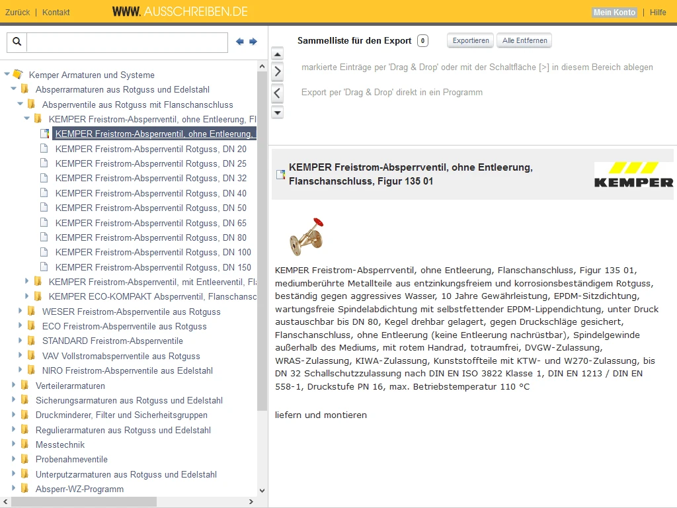Expand the Verteilerarmaturen tree node
Viewport: 677px width, 508px height.
tap(15, 386)
